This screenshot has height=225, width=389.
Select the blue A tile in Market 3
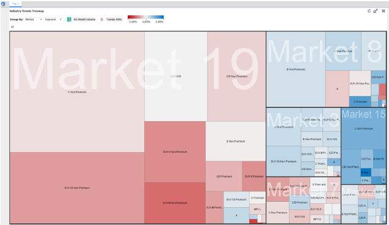pos(334,163)
